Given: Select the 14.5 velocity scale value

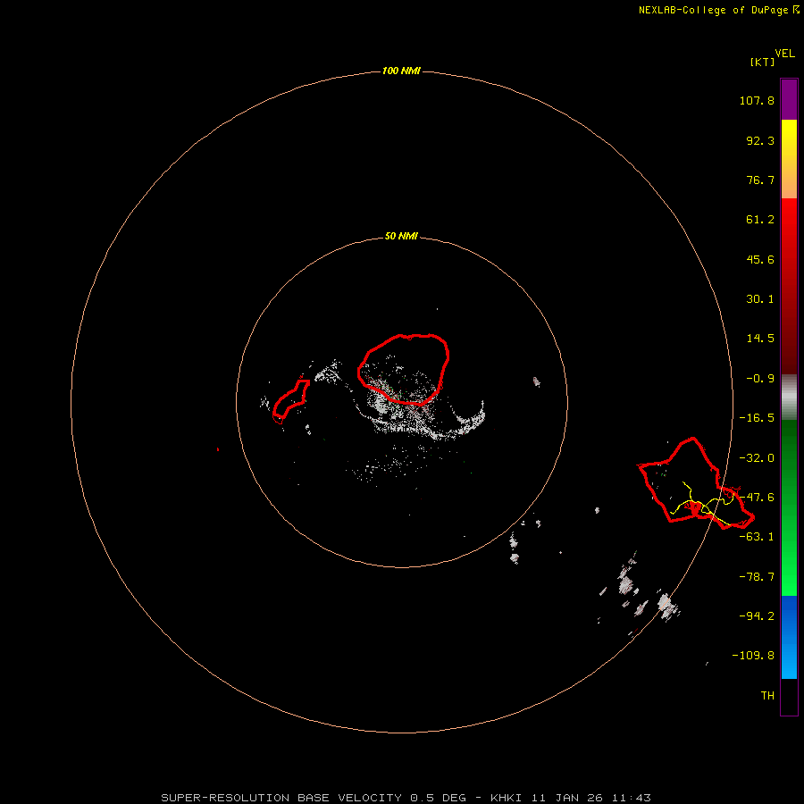Looking at the screenshot, I should tap(760, 339).
